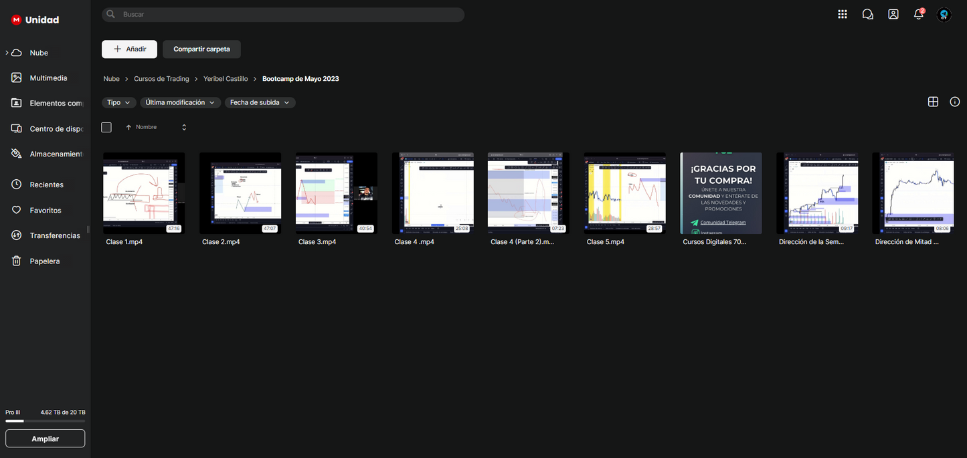
Task: Click the Añadir button
Action: tap(129, 49)
